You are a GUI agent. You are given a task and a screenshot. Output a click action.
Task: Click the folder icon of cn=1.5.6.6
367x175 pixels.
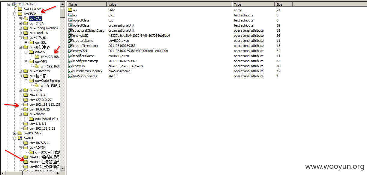point(26,95)
